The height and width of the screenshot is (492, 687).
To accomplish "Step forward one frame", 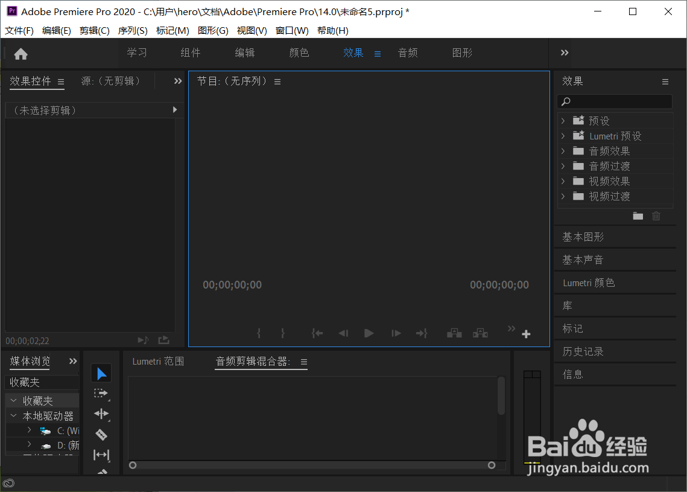I will [396, 333].
